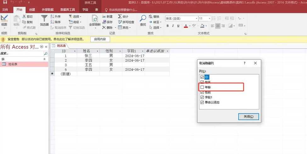Screen dimensions: 307x154
Task: Click the (新建) new row cell
Action: [65, 74]
